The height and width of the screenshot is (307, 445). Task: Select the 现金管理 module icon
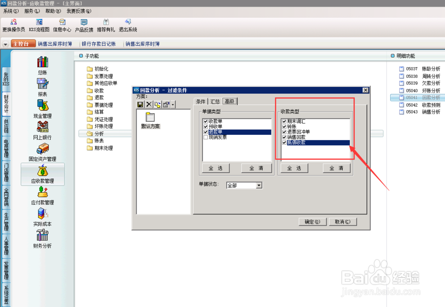click(43, 109)
